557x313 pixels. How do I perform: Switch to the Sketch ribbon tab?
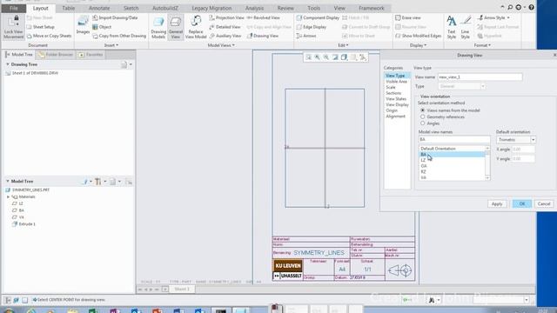131,8
